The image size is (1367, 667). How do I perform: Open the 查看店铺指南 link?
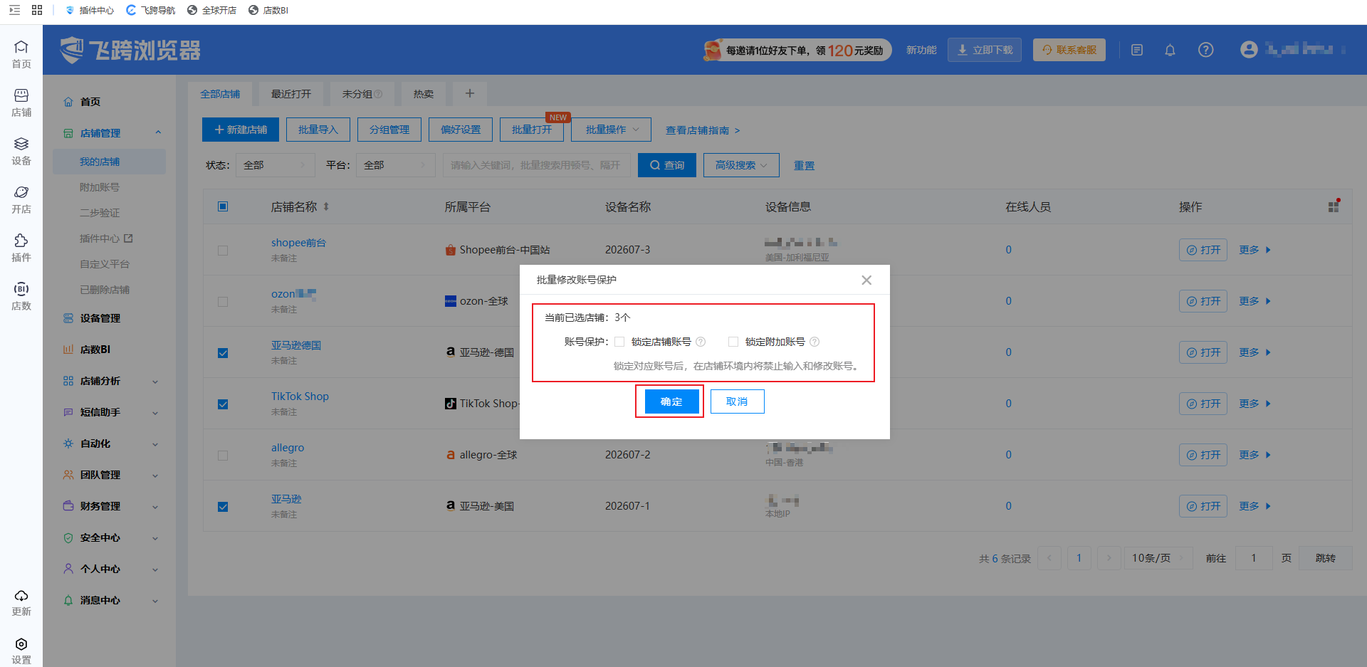click(x=703, y=130)
